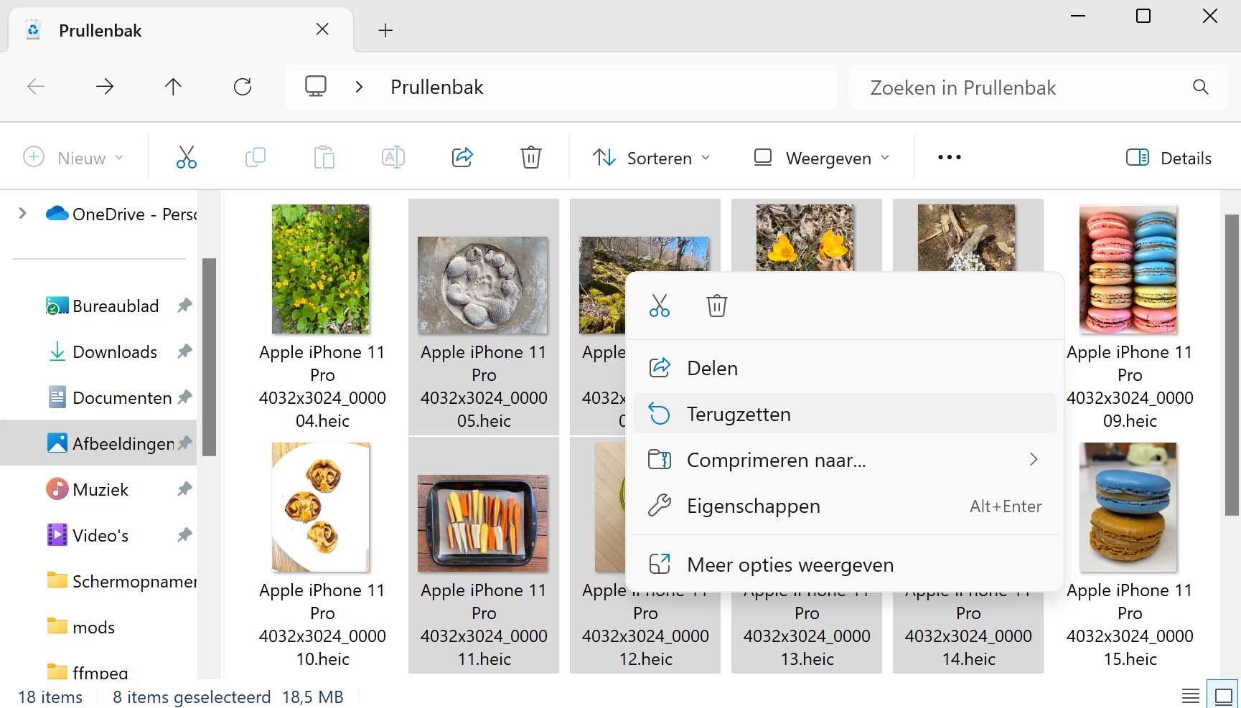Image resolution: width=1241 pixels, height=708 pixels.
Task: Open the Downloads folder in sidebar
Action: [x=114, y=351]
